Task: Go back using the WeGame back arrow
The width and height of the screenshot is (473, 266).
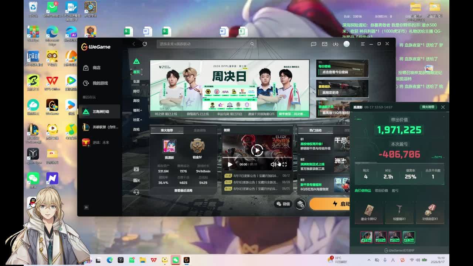Action: (x=134, y=44)
